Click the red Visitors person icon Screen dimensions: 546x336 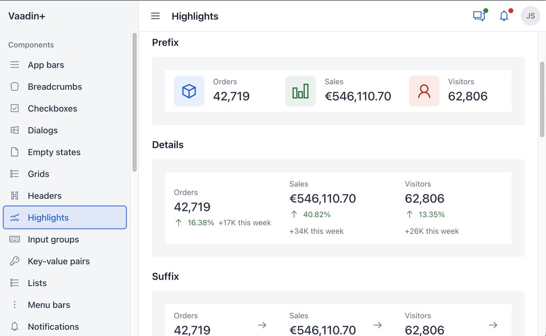[x=424, y=91]
